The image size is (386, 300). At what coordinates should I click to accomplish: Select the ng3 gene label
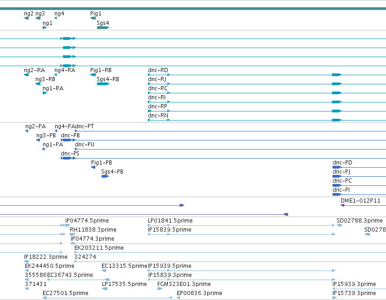coord(40,14)
